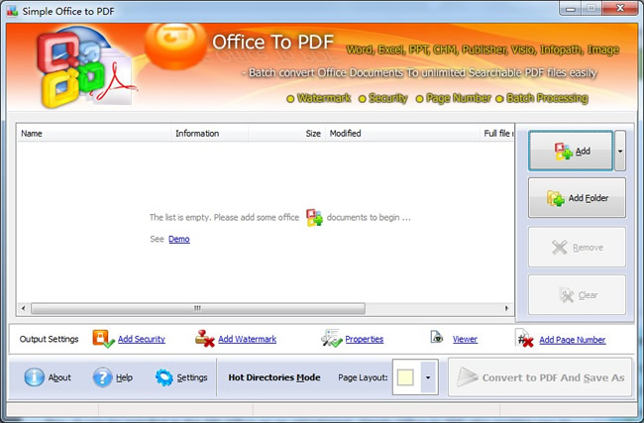Minimize the Simple Office to PDF window
The width and height of the screenshot is (644, 423).
point(570,8)
